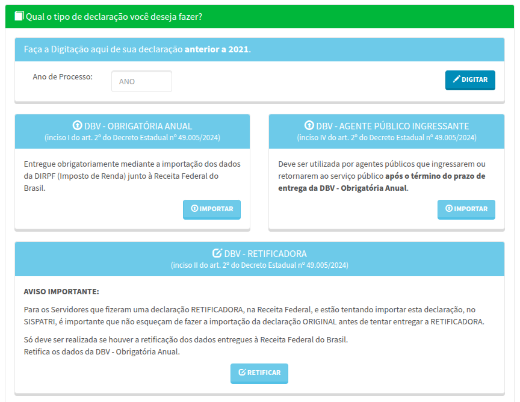Click the book icon beside the declaration question
This screenshot has width=520, height=402.
point(19,16)
